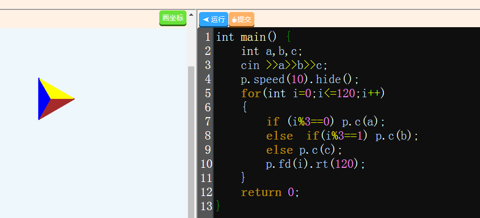Click the closing brace on line 11

(x=243, y=178)
